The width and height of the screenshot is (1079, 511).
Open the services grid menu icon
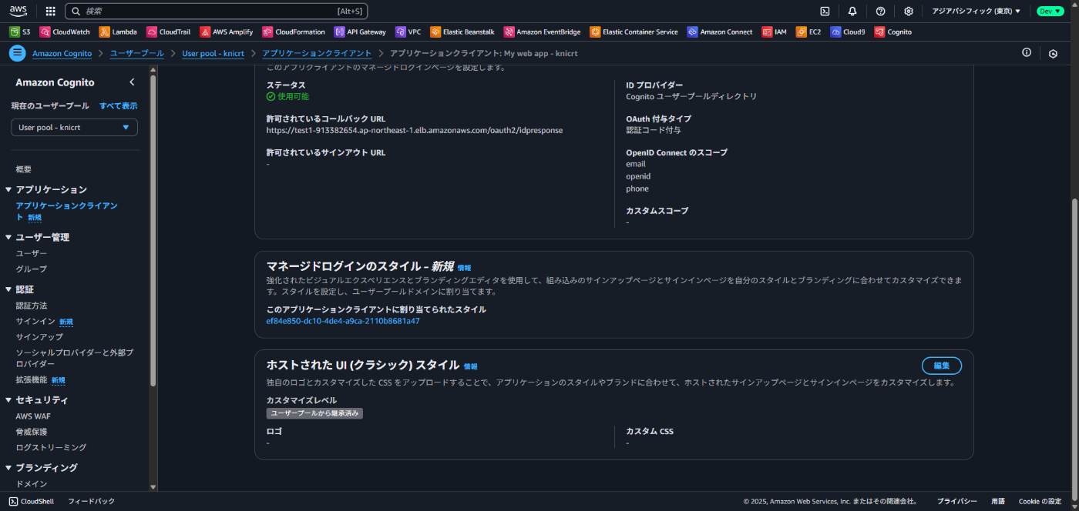tap(51, 11)
